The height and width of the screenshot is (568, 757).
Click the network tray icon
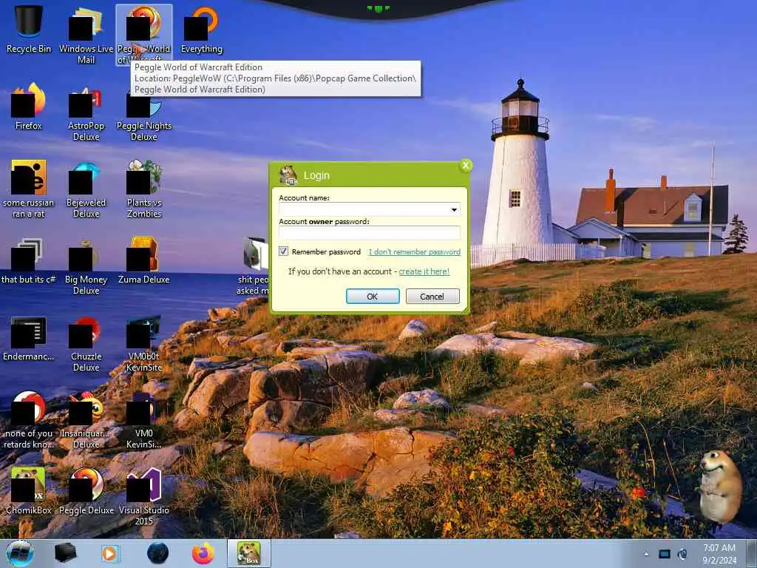(x=665, y=554)
